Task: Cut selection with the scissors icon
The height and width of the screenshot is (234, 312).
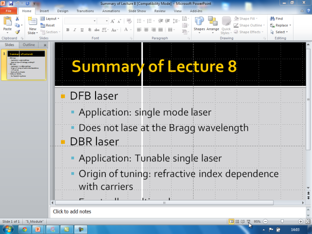Action: [18, 19]
